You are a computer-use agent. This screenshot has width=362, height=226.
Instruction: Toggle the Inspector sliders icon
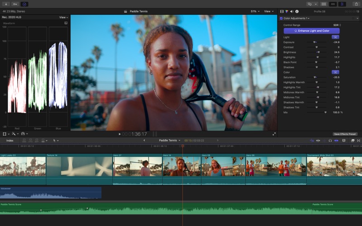click(342, 4)
